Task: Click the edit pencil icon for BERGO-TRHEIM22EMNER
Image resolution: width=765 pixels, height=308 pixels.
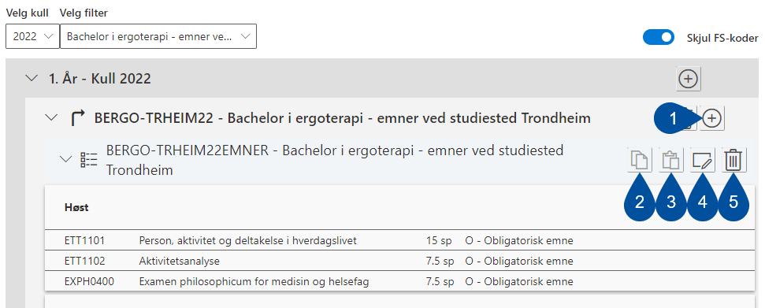Action: pos(703,160)
